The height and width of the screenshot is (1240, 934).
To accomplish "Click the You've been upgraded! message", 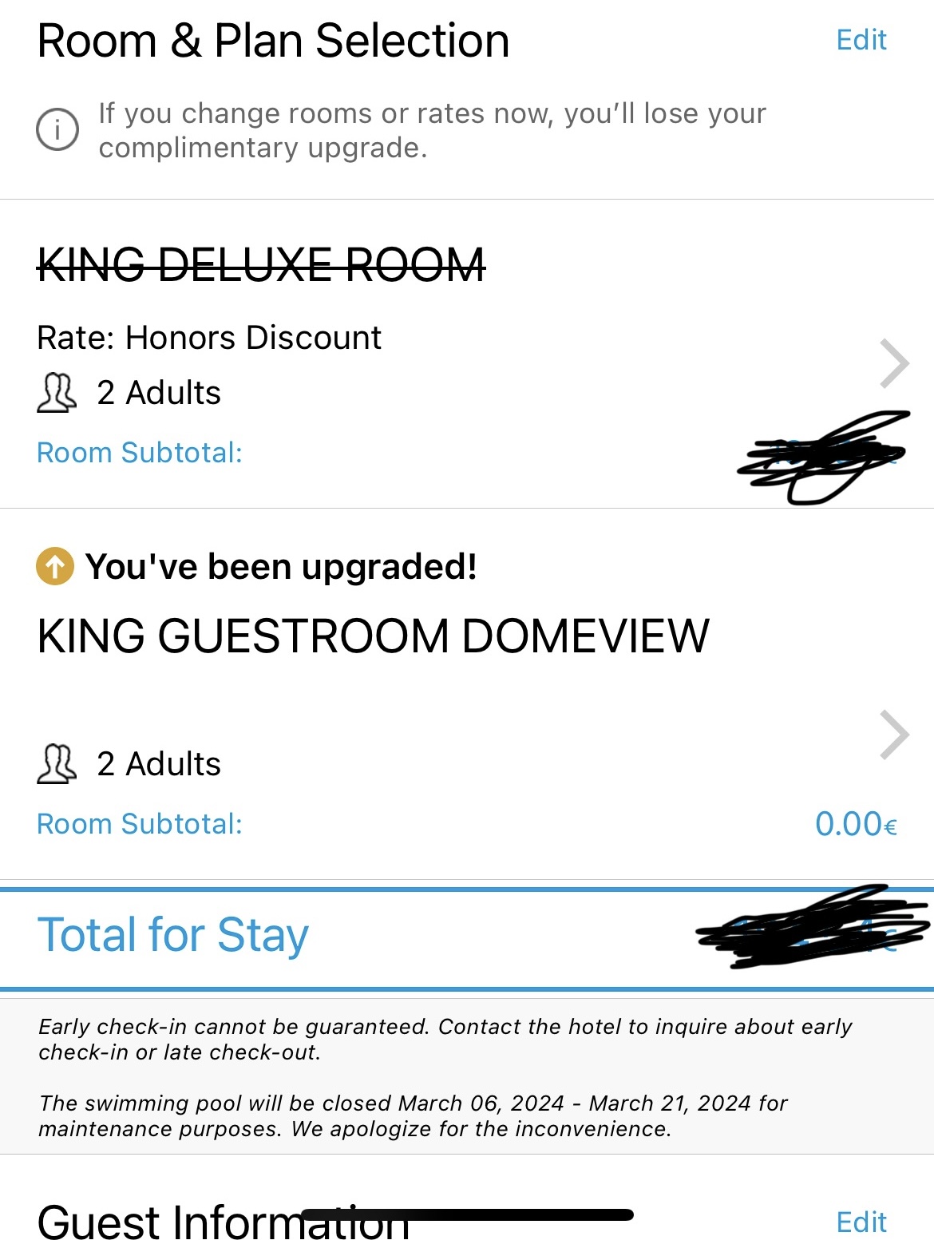I will click(281, 567).
